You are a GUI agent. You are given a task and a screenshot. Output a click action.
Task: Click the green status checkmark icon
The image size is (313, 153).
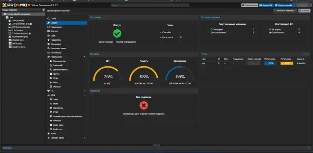click(x=117, y=33)
